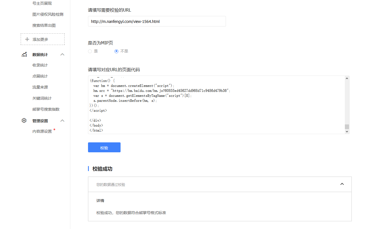This screenshot has width=381, height=229.
Task: Click the closing </body> tag line
Action: (x=96, y=125)
